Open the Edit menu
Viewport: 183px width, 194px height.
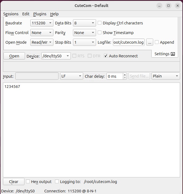coord(26,14)
